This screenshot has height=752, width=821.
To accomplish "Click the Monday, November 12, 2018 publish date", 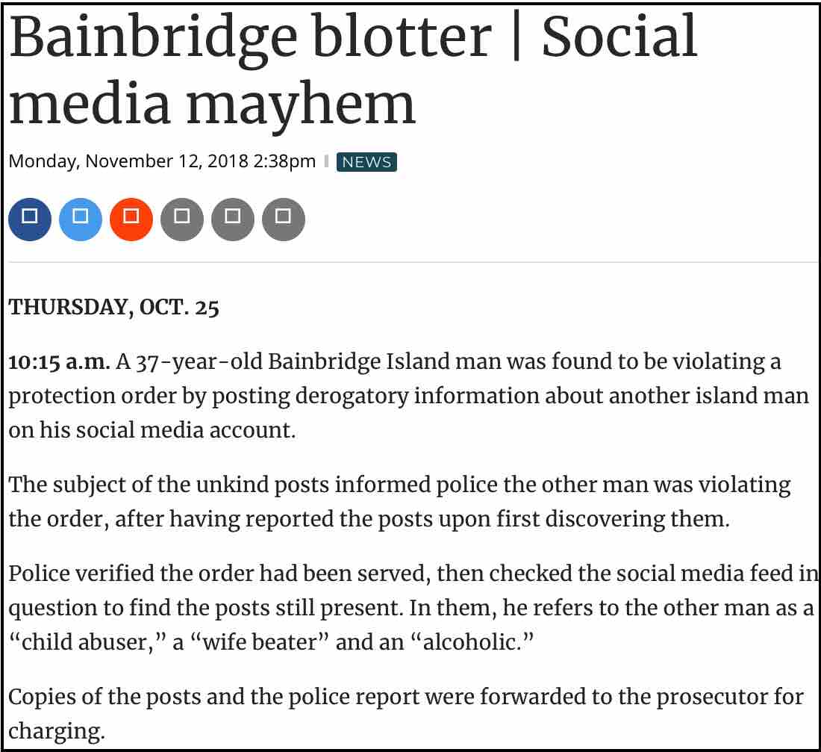I will [162, 162].
